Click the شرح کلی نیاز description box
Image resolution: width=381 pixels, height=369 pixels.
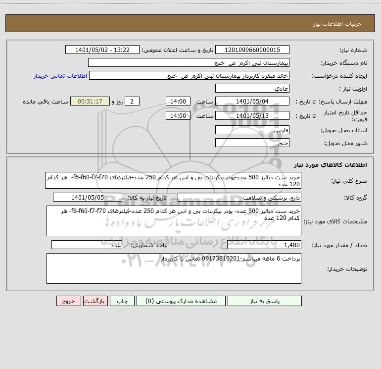tap(173, 180)
